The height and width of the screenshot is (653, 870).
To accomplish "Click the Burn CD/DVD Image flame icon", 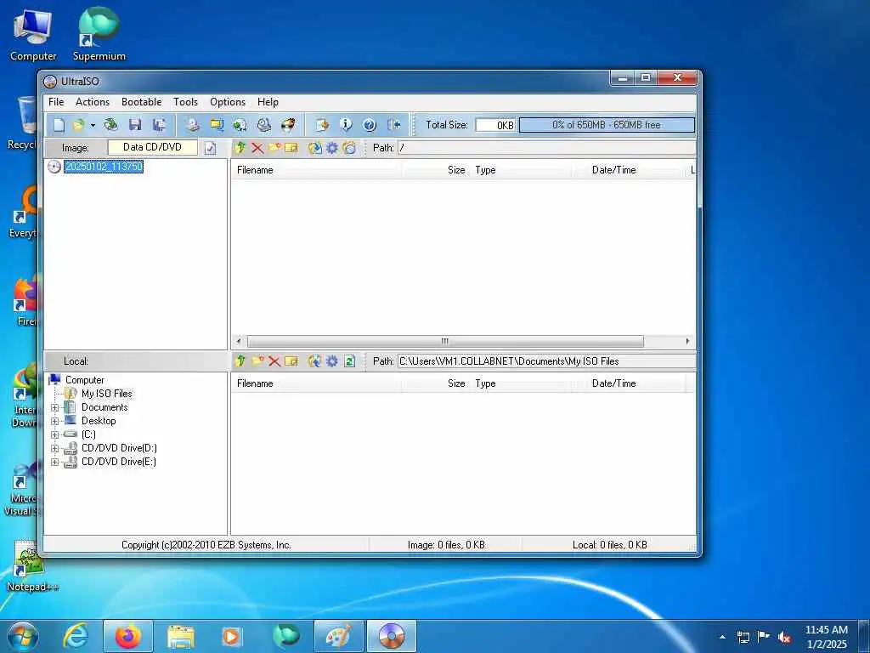I will click(288, 125).
